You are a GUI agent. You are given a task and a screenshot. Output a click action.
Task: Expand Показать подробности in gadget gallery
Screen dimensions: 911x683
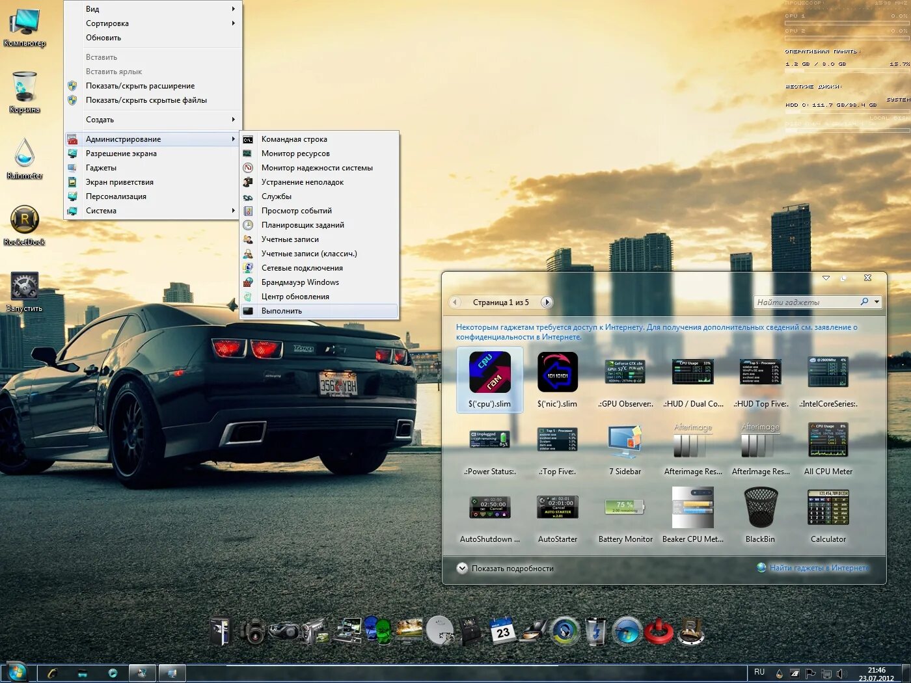pyautogui.click(x=505, y=569)
